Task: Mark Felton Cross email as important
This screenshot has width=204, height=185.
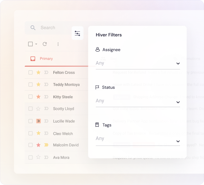Action: 46,72
